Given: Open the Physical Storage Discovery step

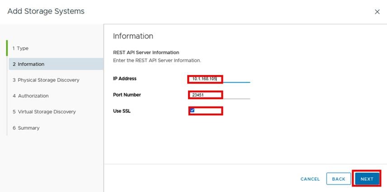Looking at the screenshot, I should [46, 80].
